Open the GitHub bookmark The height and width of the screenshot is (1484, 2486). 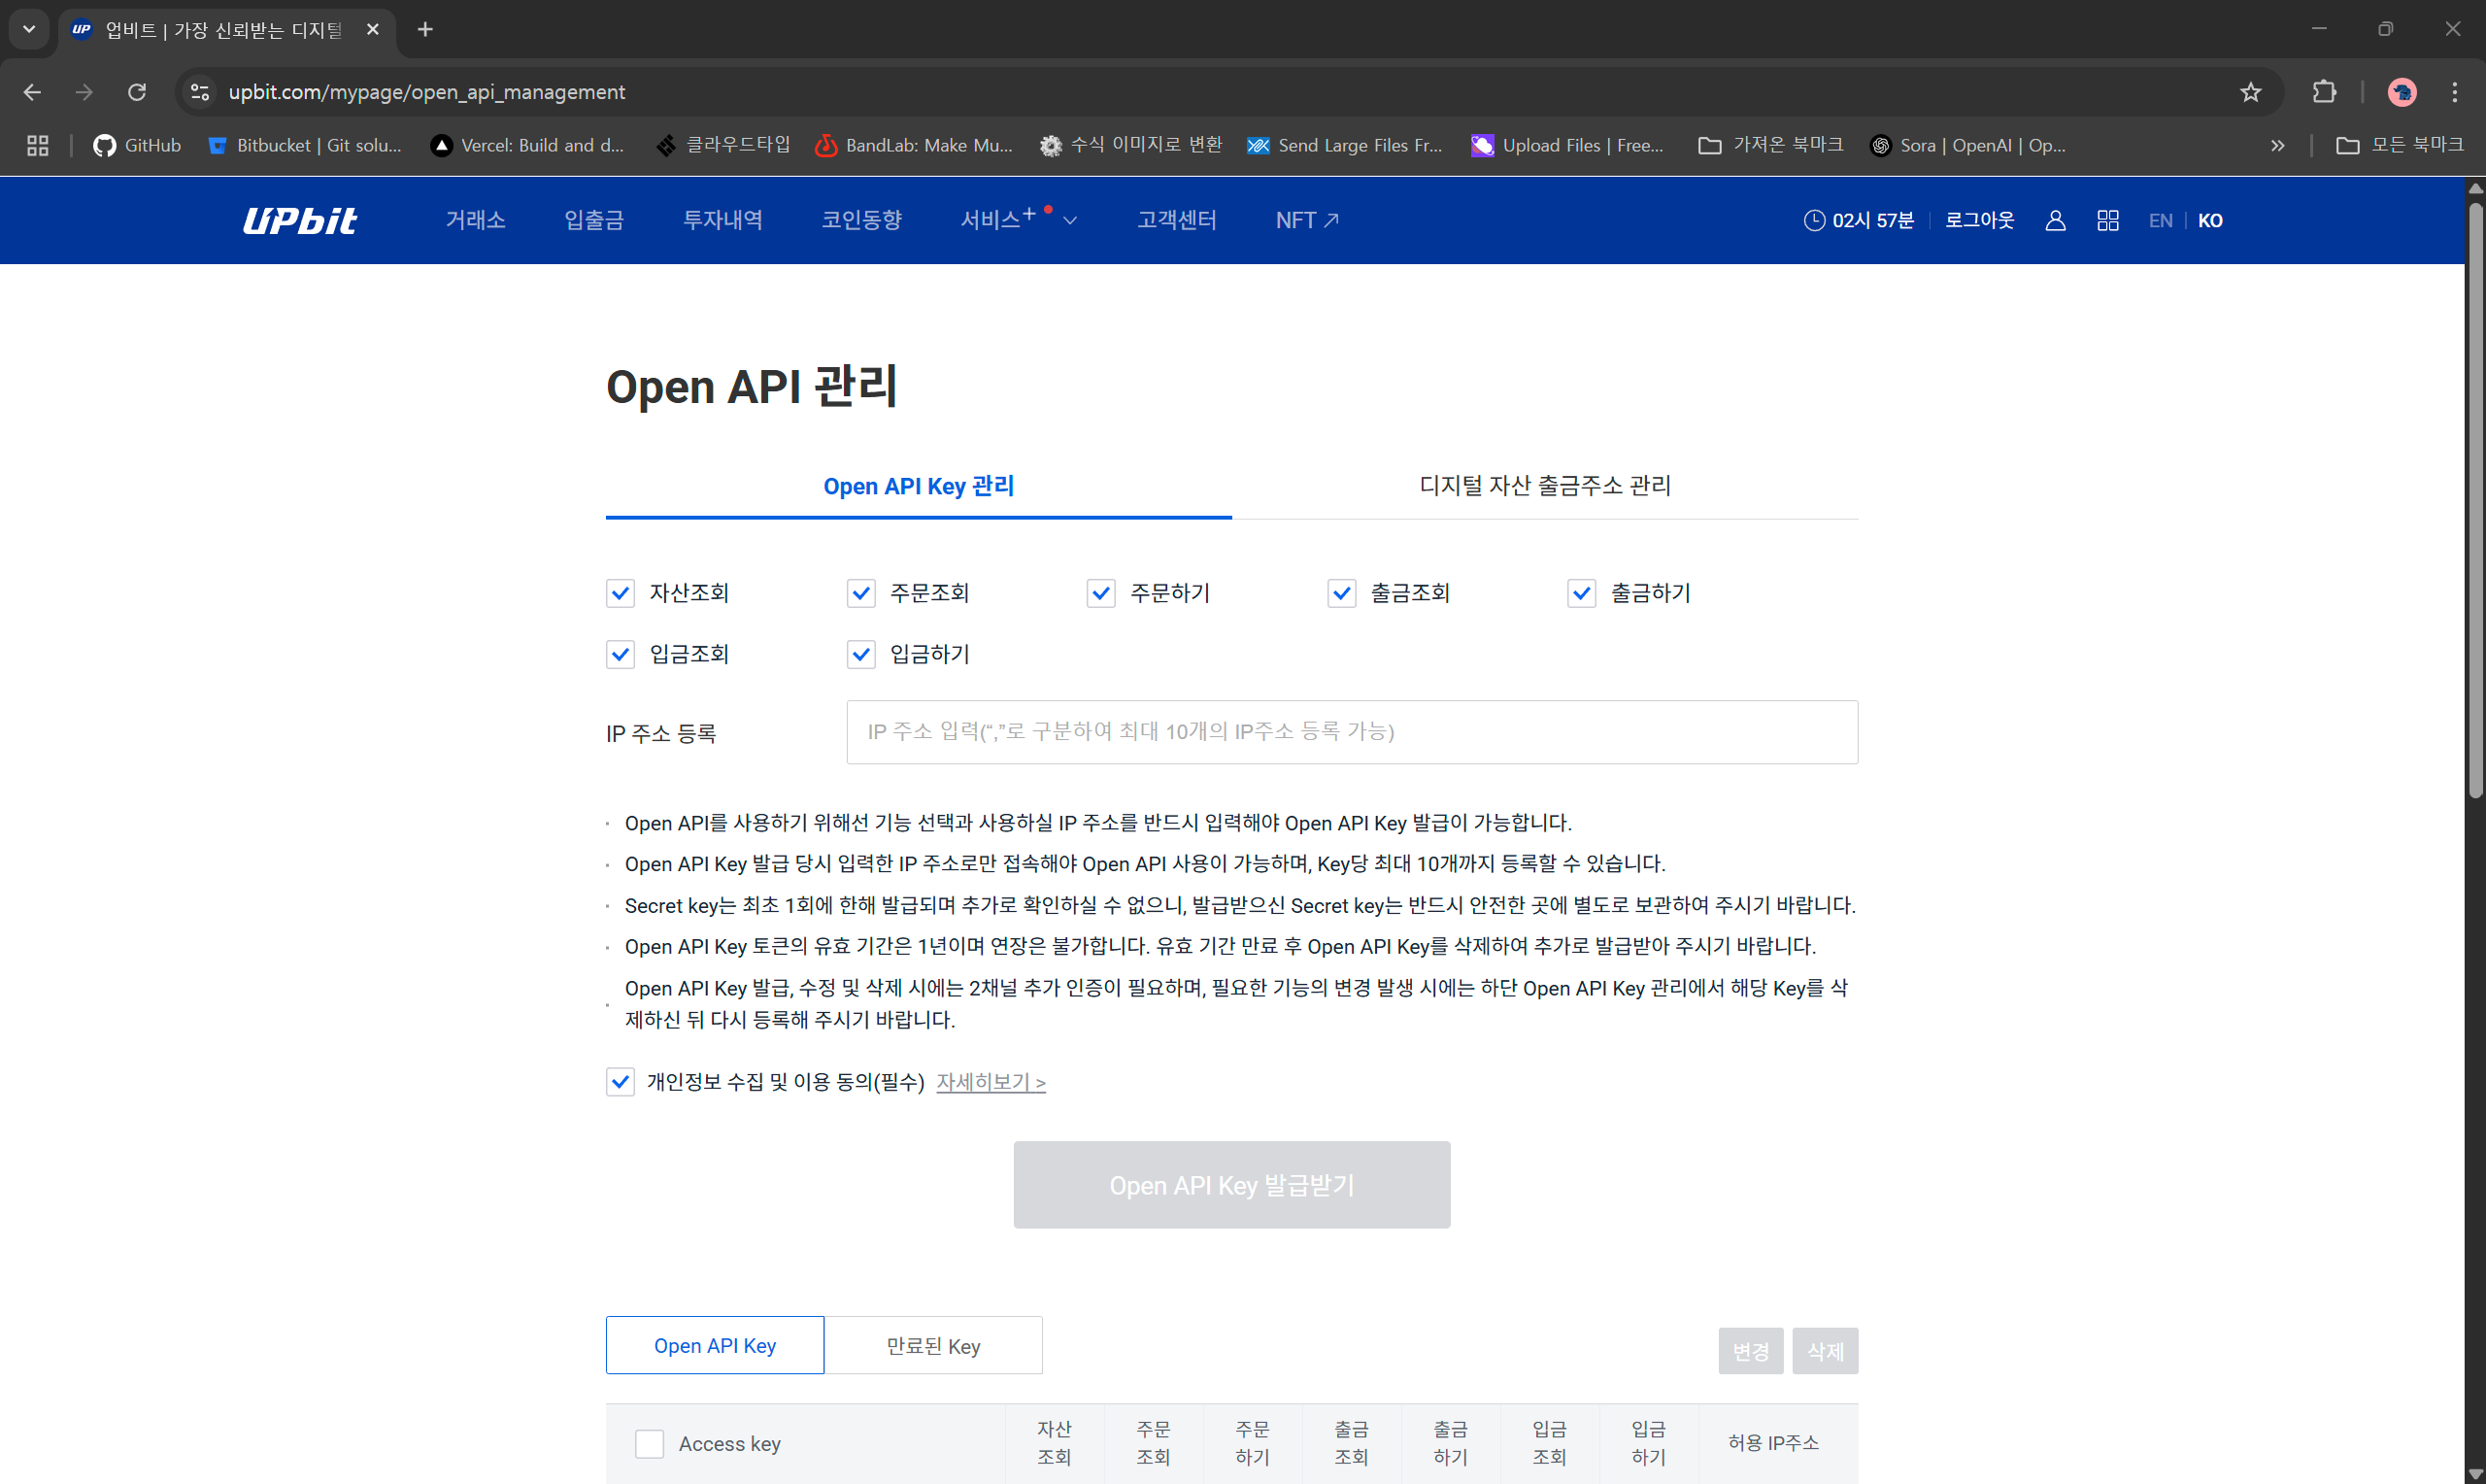coord(137,146)
